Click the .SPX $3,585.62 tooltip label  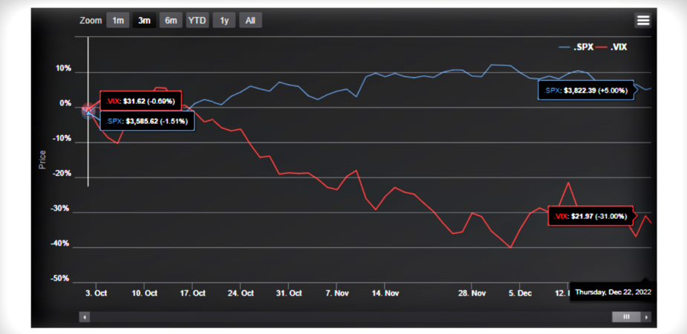click(147, 121)
